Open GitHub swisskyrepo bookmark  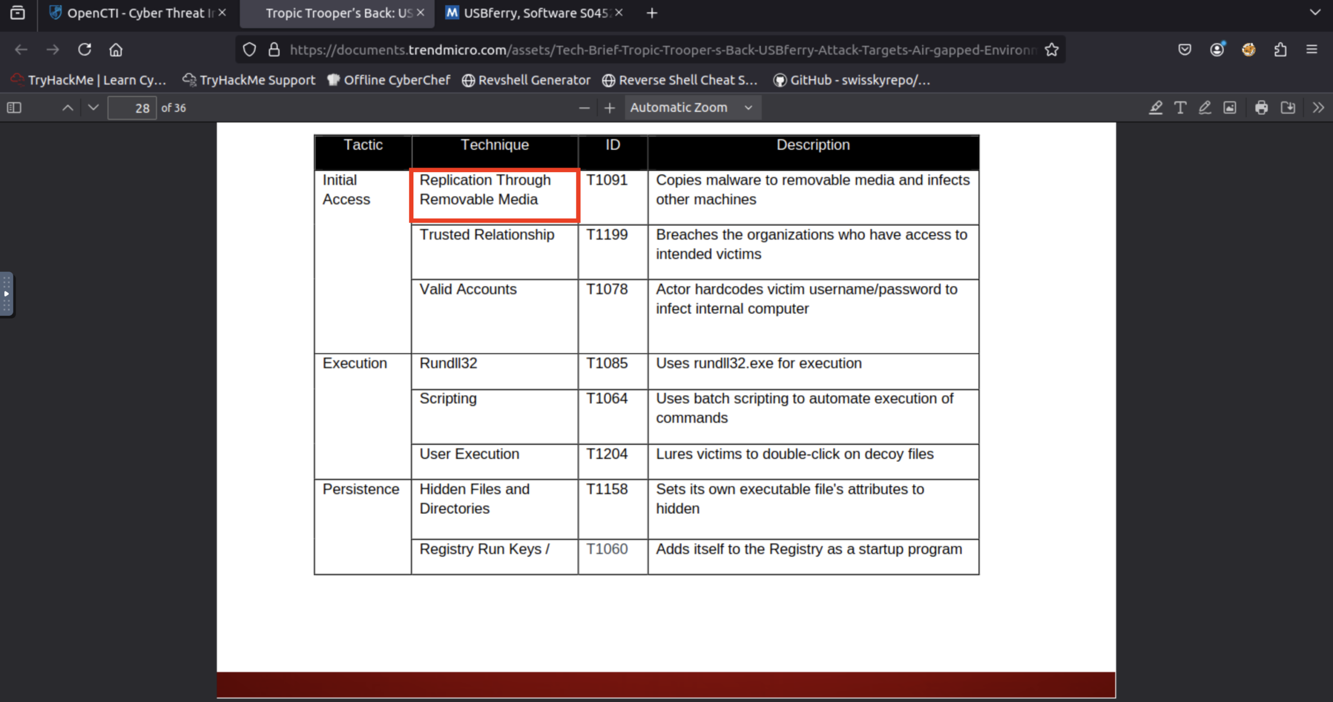tap(852, 80)
